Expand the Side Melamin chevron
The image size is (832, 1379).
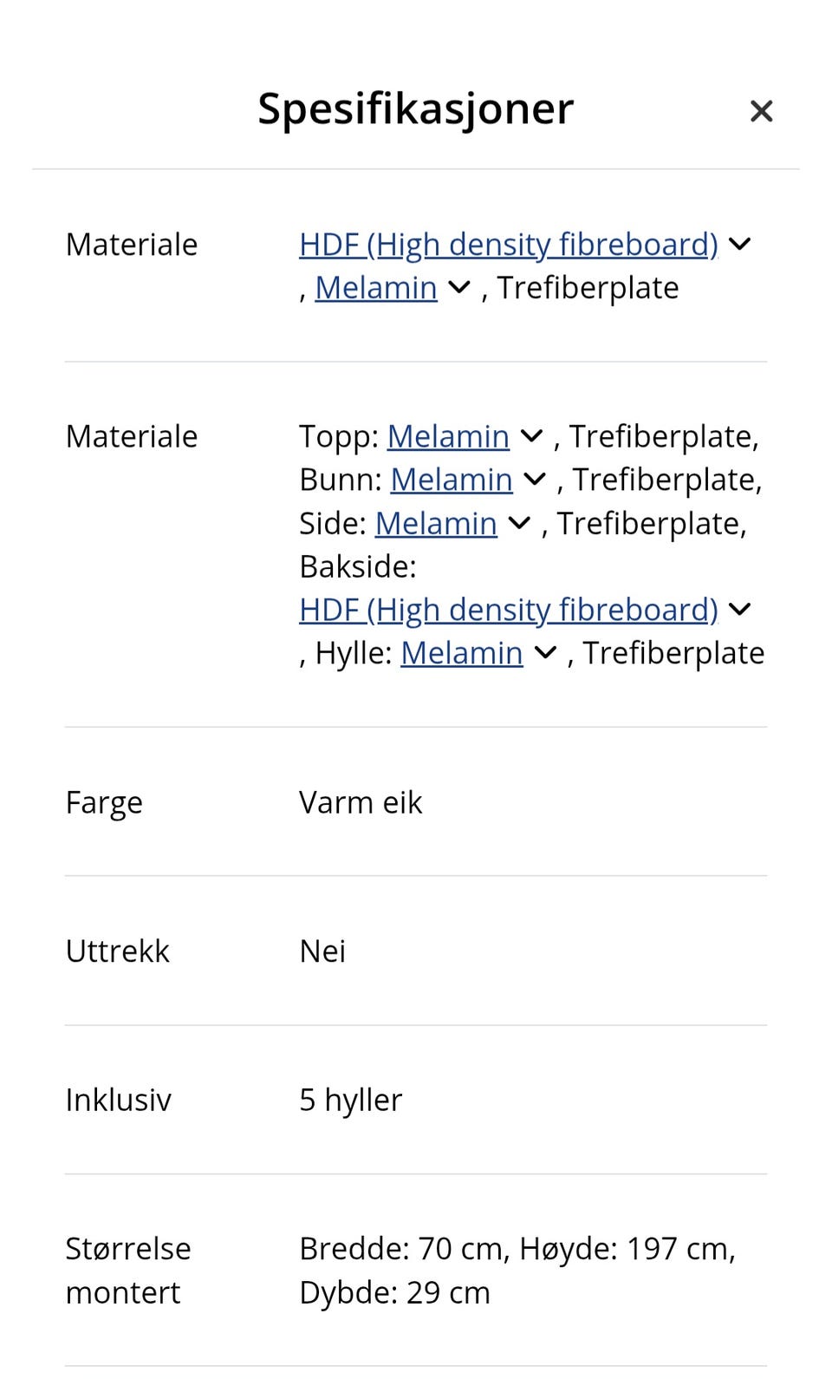(517, 522)
